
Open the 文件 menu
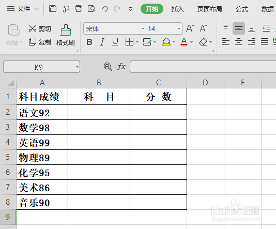23,9
